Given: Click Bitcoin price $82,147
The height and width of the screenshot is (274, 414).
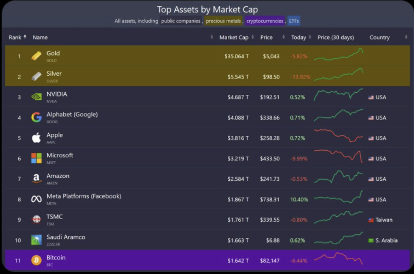Looking at the screenshot, I should [270, 260].
